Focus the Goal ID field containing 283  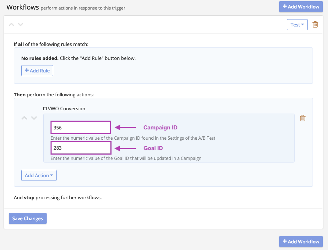point(81,148)
